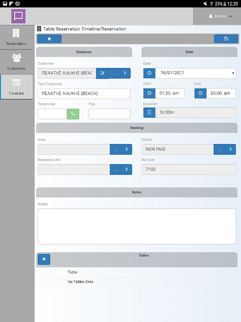This screenshot has height=322, width=241.
Task: Click the reservation page title icon
Action: (39, 29)
